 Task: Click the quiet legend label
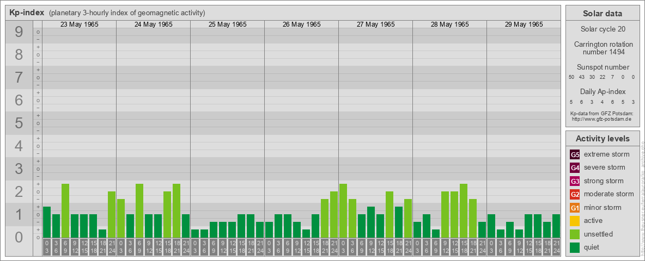click(592, 247)
